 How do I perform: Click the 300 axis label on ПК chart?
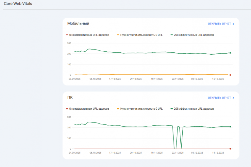69,117
